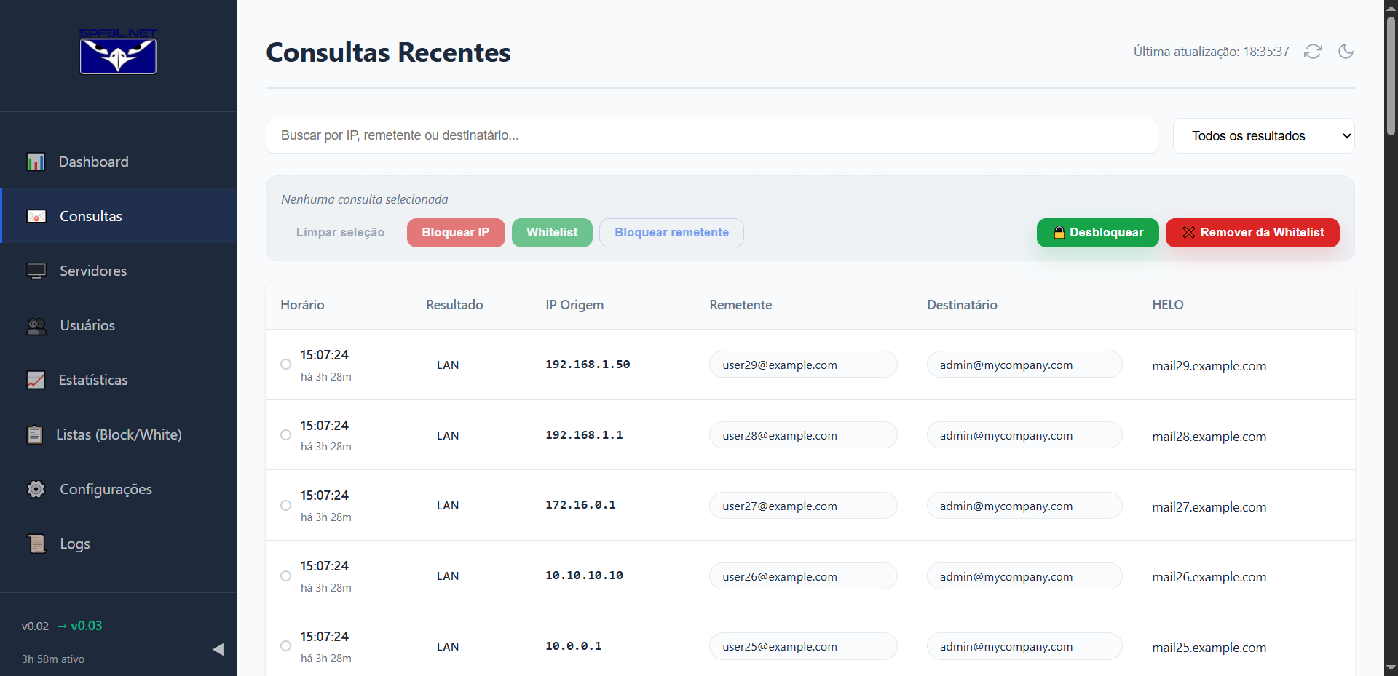1398x676 pixels.
Task: Click recipient admin@mycompany.com in user29 row
Action: [x=1024, y=365]
